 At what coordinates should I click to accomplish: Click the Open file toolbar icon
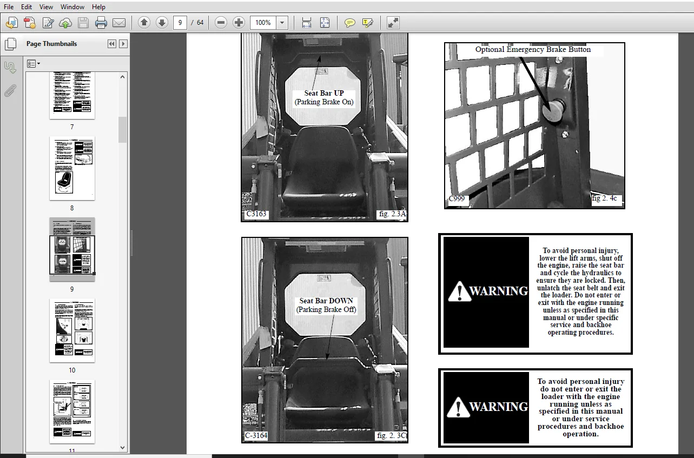click(x=12, y=23)
